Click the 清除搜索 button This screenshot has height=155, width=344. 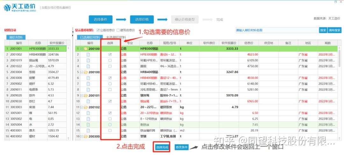[334, 30]
